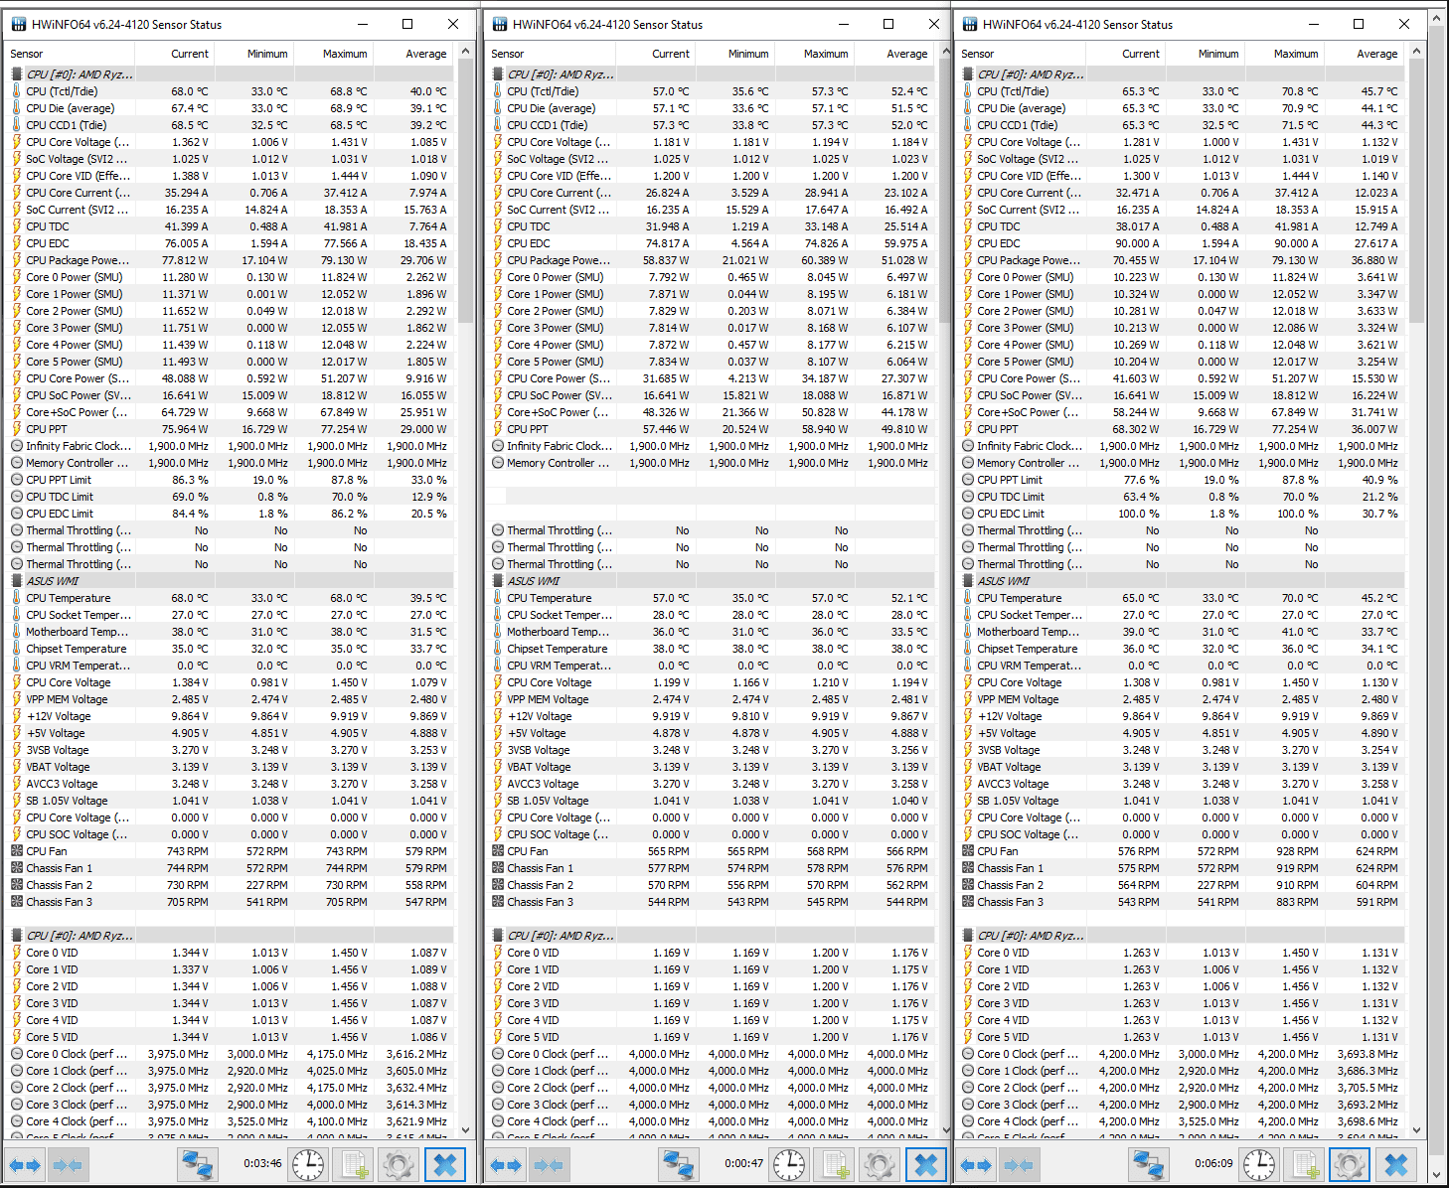
Task: Open remote network monitoring in the 0:00:47 window
Action: [x=679, y=1164]
